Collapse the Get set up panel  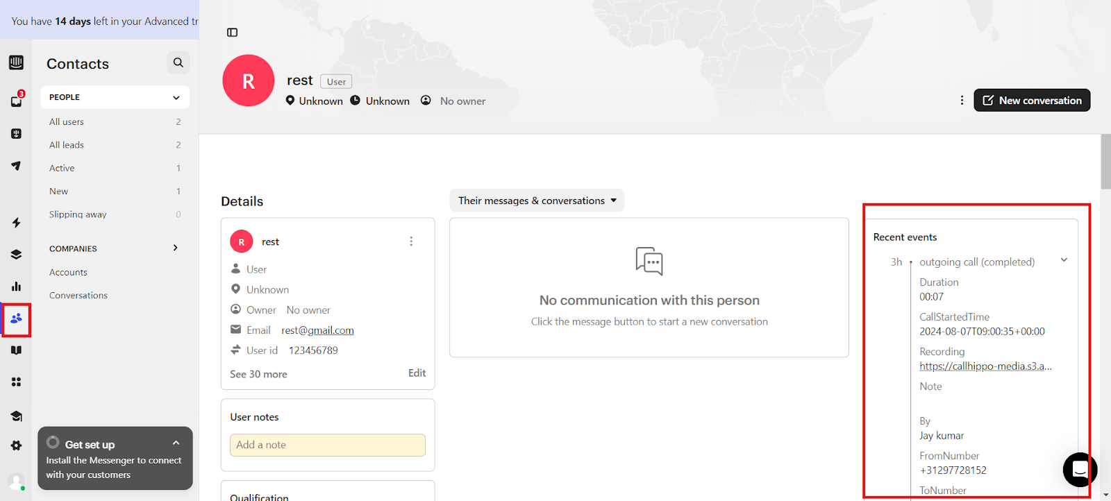pyautogui.click(x=176, y=443)
